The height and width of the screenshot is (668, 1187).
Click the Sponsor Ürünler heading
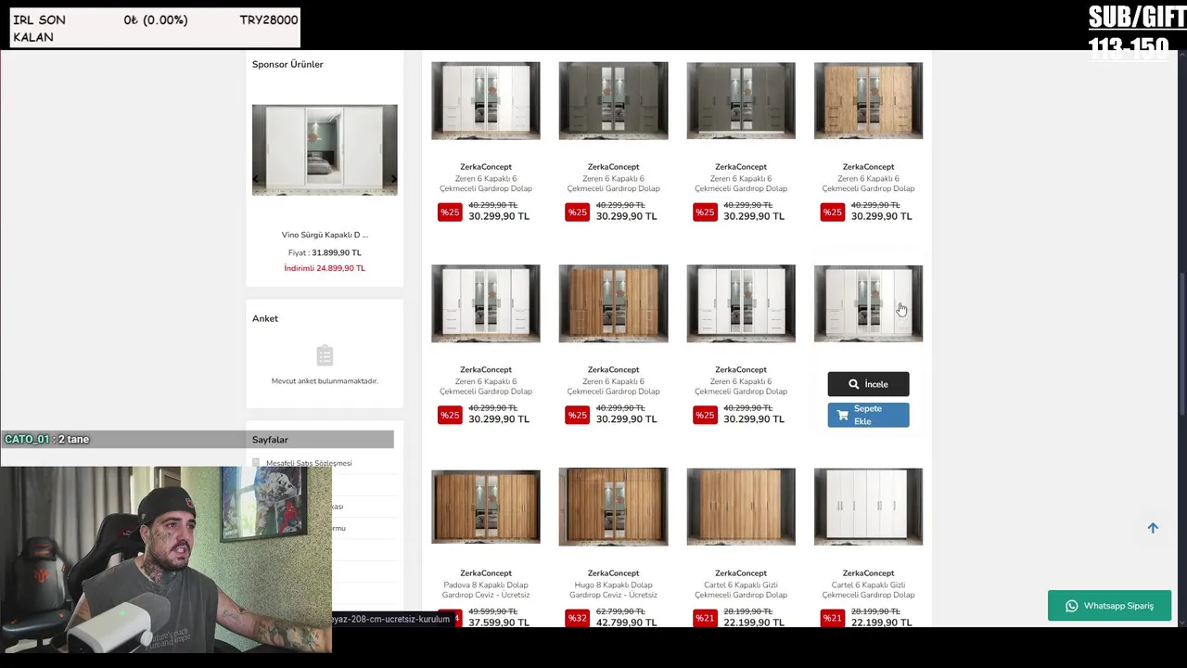[x=287, y=64]
